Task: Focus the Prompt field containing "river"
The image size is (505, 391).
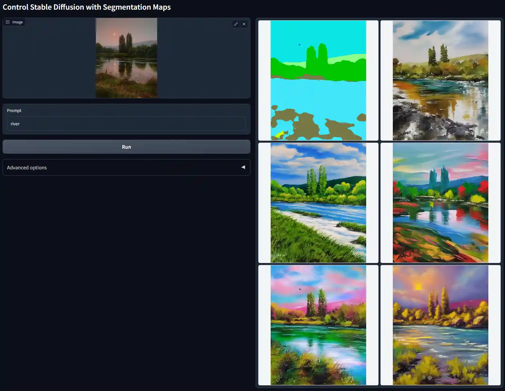Action: coord(126,124)
